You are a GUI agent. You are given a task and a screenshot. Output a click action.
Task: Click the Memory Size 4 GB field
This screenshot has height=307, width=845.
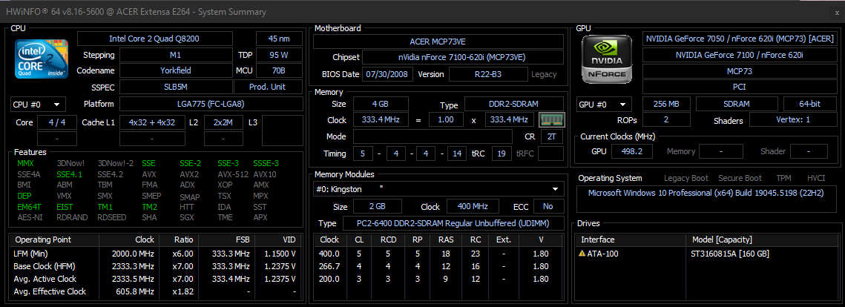[x=381, y=104]
